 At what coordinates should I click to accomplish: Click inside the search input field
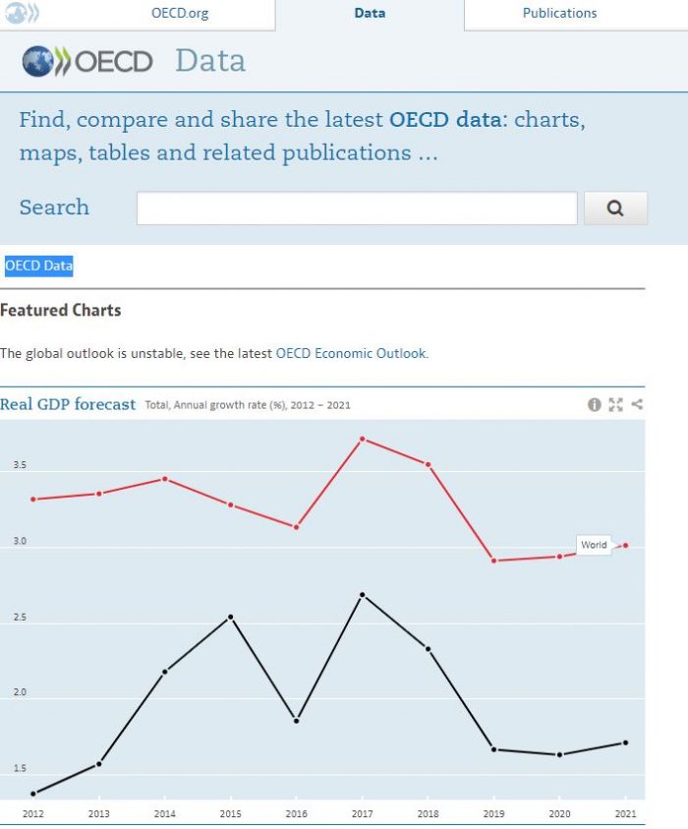click(357, 207)
